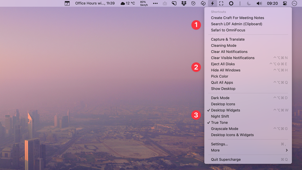Open the Supercharge lightning bolt menu icon

[212, 3]
